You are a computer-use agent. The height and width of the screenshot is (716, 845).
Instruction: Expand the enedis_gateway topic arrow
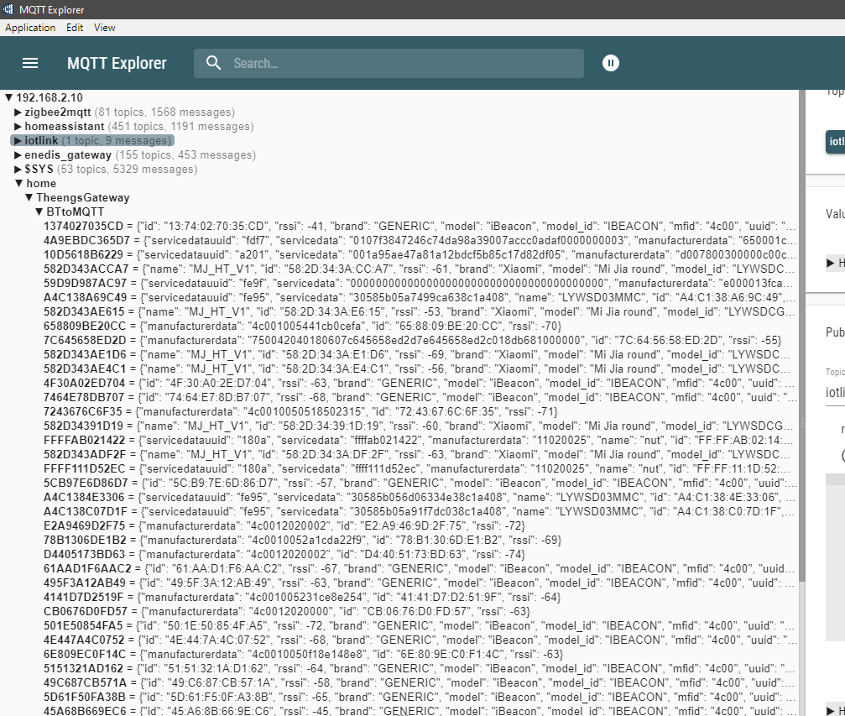[18, 154]
